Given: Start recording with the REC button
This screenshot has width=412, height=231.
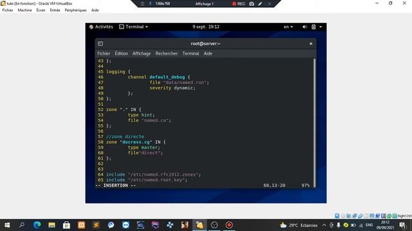Looking at the screenshot, I should pyautogui.click(x=239, y=4).
